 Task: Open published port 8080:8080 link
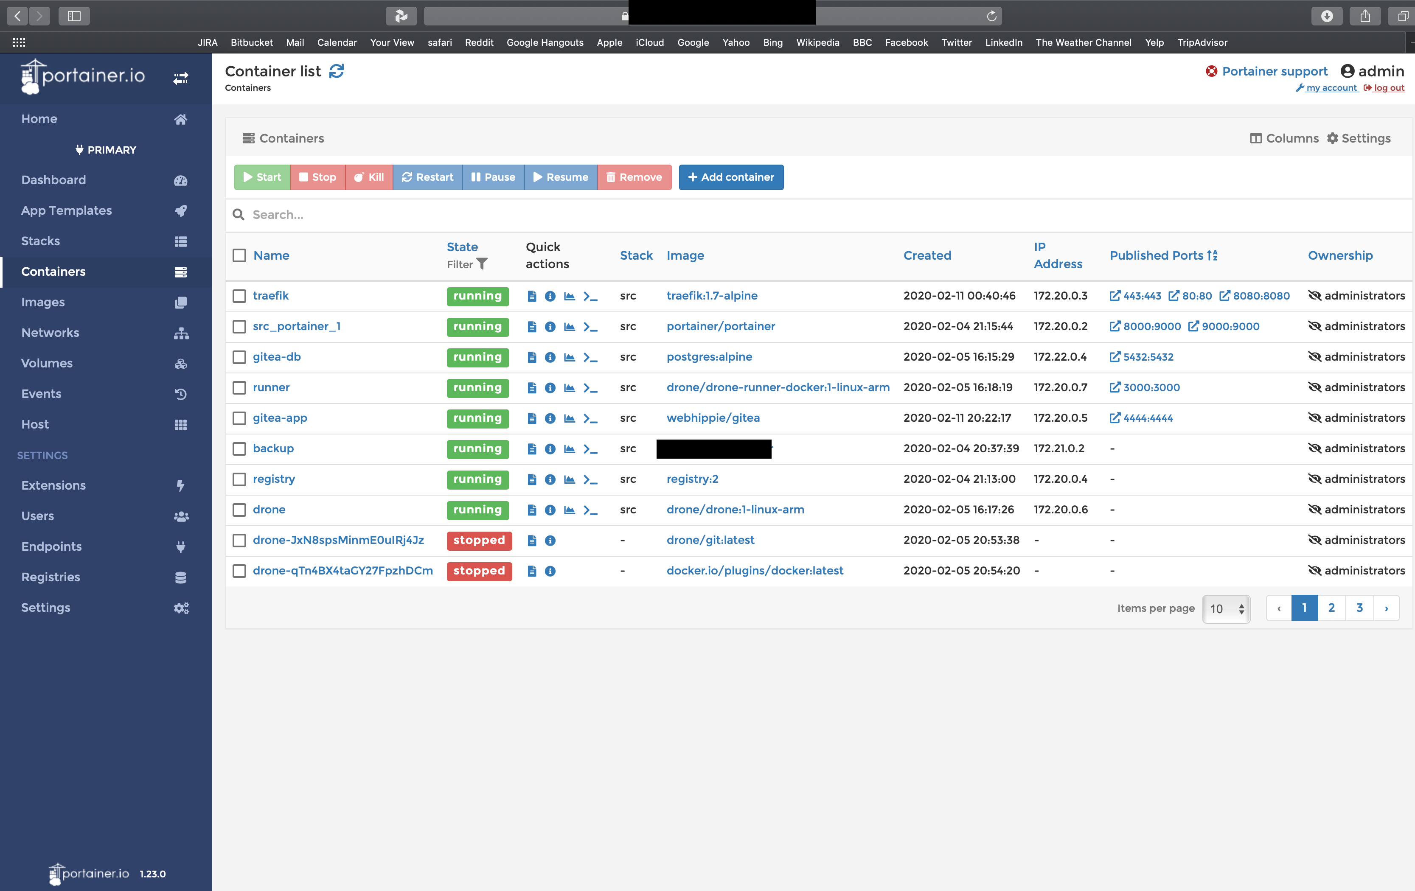1255,296
